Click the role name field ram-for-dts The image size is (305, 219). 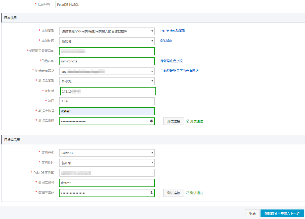tap(107, 61)
